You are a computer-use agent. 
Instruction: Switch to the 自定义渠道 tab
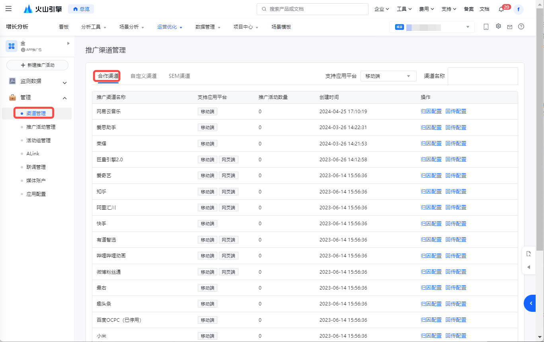pos(144,76)
